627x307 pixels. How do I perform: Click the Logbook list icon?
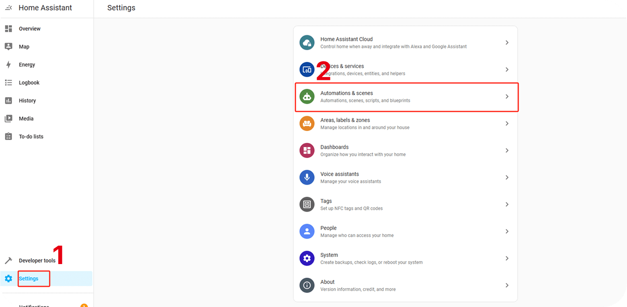tap(8, 83)
